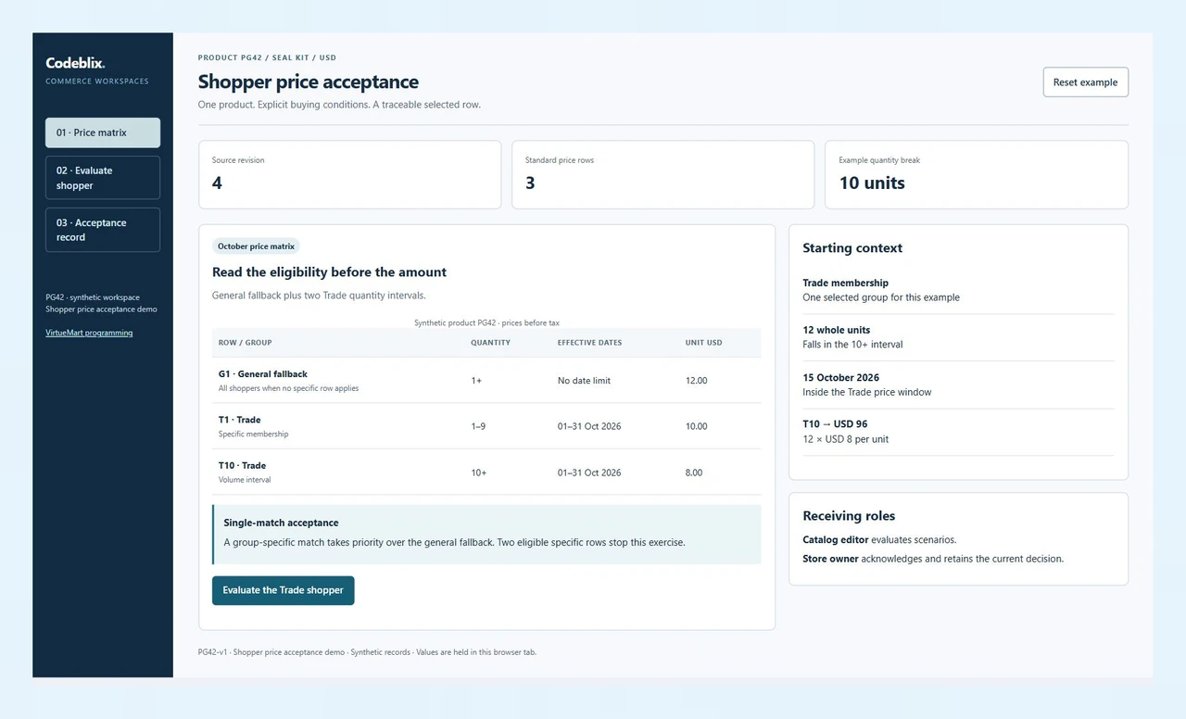The width and height of the screenshot is (1186, 719).
Task: Click the G1 · General fallback row label
Action: (x=263, y=374)
